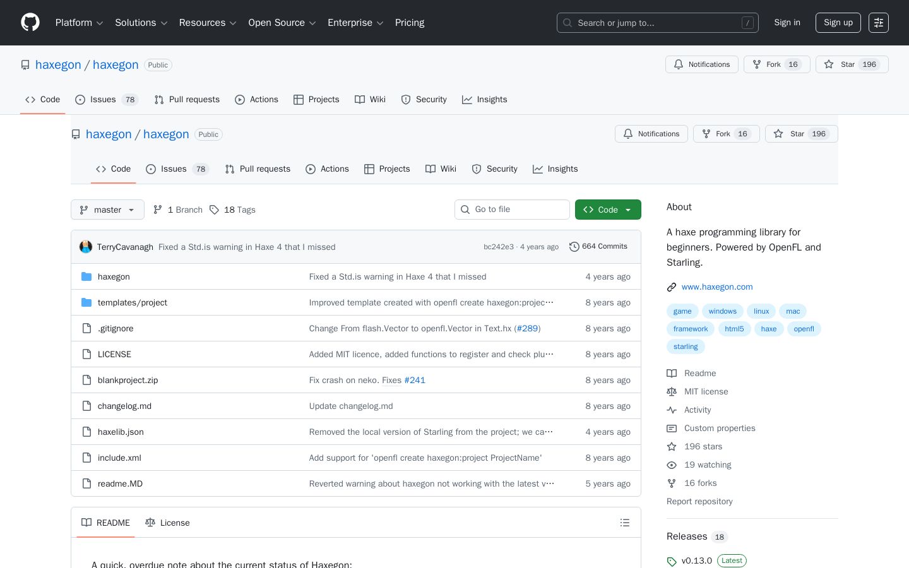View the 664 Commits history

[598, 247]
